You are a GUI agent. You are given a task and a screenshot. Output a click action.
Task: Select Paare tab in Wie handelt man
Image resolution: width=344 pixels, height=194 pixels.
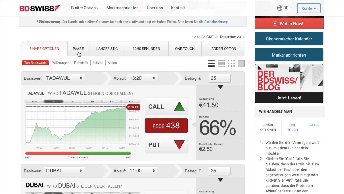[314, 125]
